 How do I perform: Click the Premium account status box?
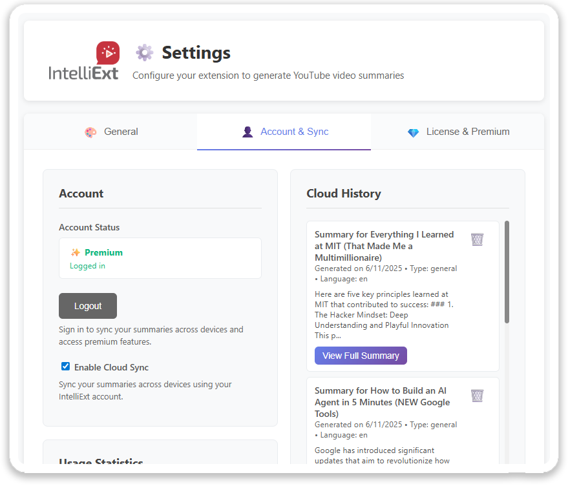[x=160, y=258]
